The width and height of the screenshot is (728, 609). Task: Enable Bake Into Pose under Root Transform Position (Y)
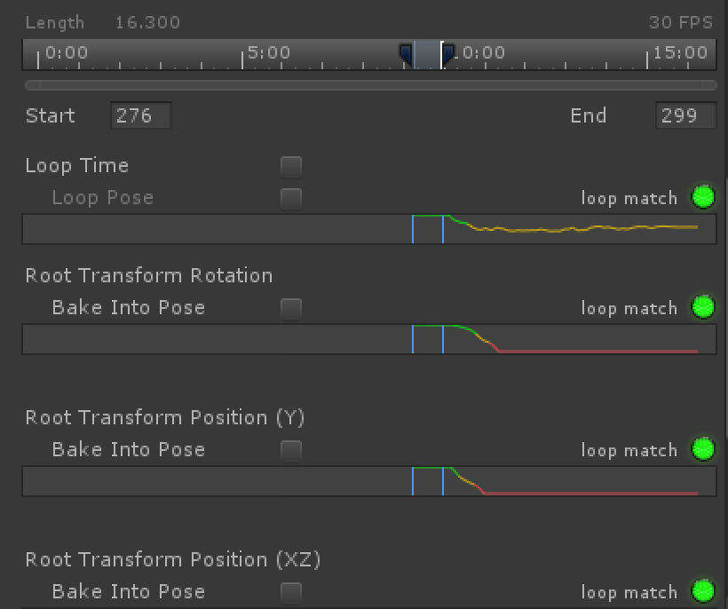[x=290, y=450]
